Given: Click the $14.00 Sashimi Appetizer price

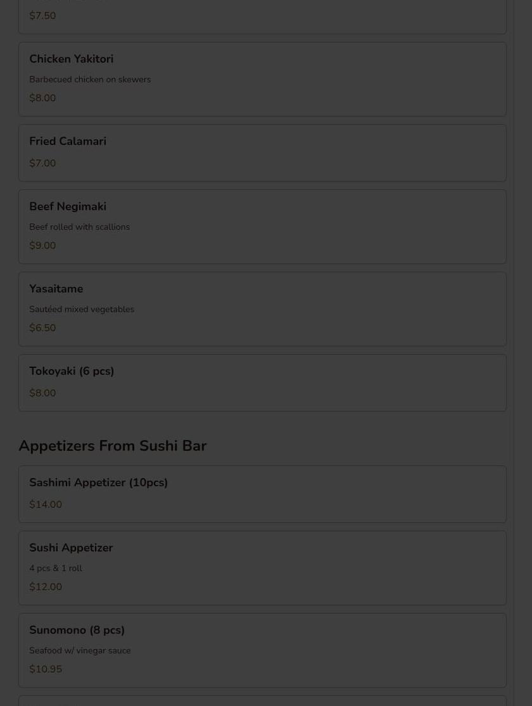Looking at the screenshot, I should [x=46, y=504].
